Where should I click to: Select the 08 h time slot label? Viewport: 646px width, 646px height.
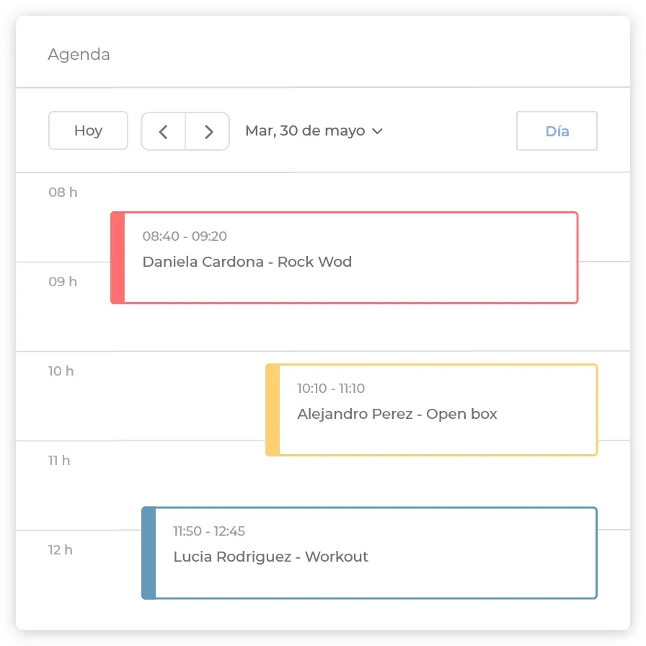point(63,193)
